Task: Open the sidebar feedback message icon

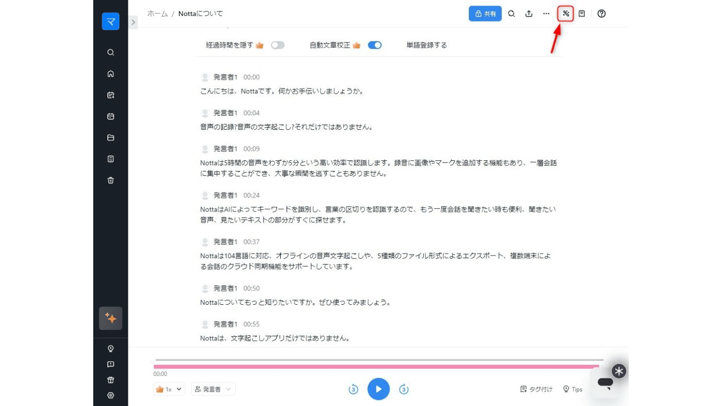Action: tap(111, 364)
